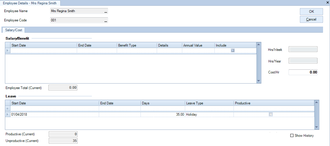Select the new-row asterisk in Leave grid
Screen dimensions: 330x146
pos(8,108)
